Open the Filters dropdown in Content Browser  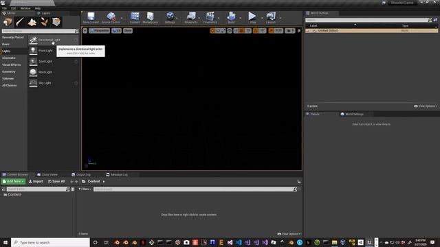pyautogui.click(x=85, y=189)
